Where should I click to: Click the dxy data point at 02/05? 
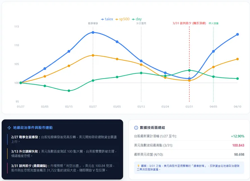pos(45,86)
